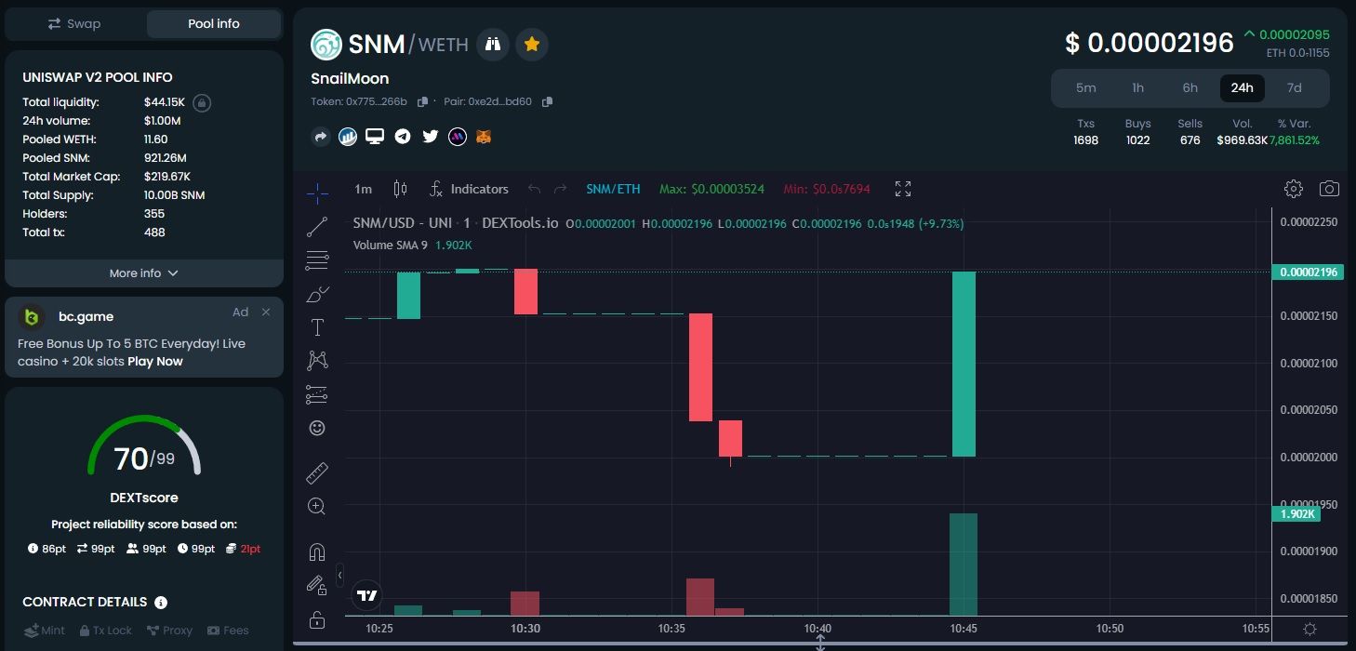The width and height of the screenshot is (1356, 651).
Task: Open the XABCD pattern tool
Action: point(317,361)
